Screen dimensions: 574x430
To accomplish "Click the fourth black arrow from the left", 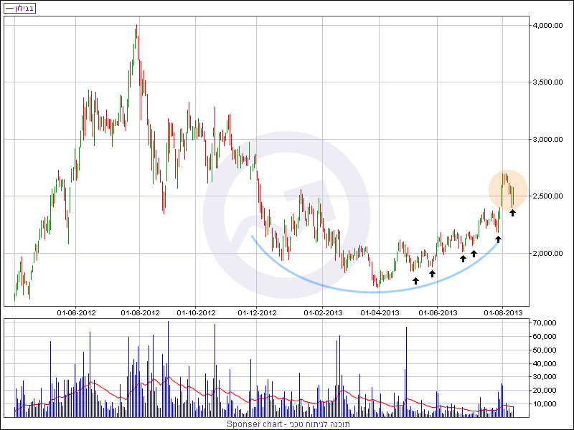I will tap(474, 253).
